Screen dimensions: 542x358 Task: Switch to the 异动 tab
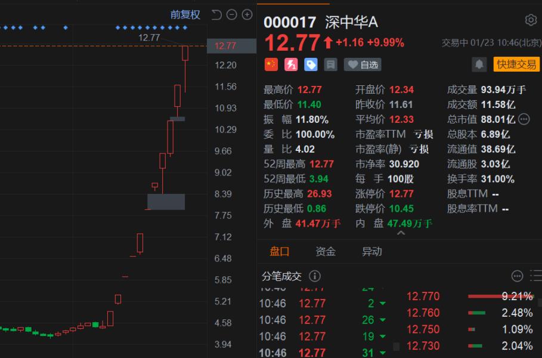(x=372, y=251)
